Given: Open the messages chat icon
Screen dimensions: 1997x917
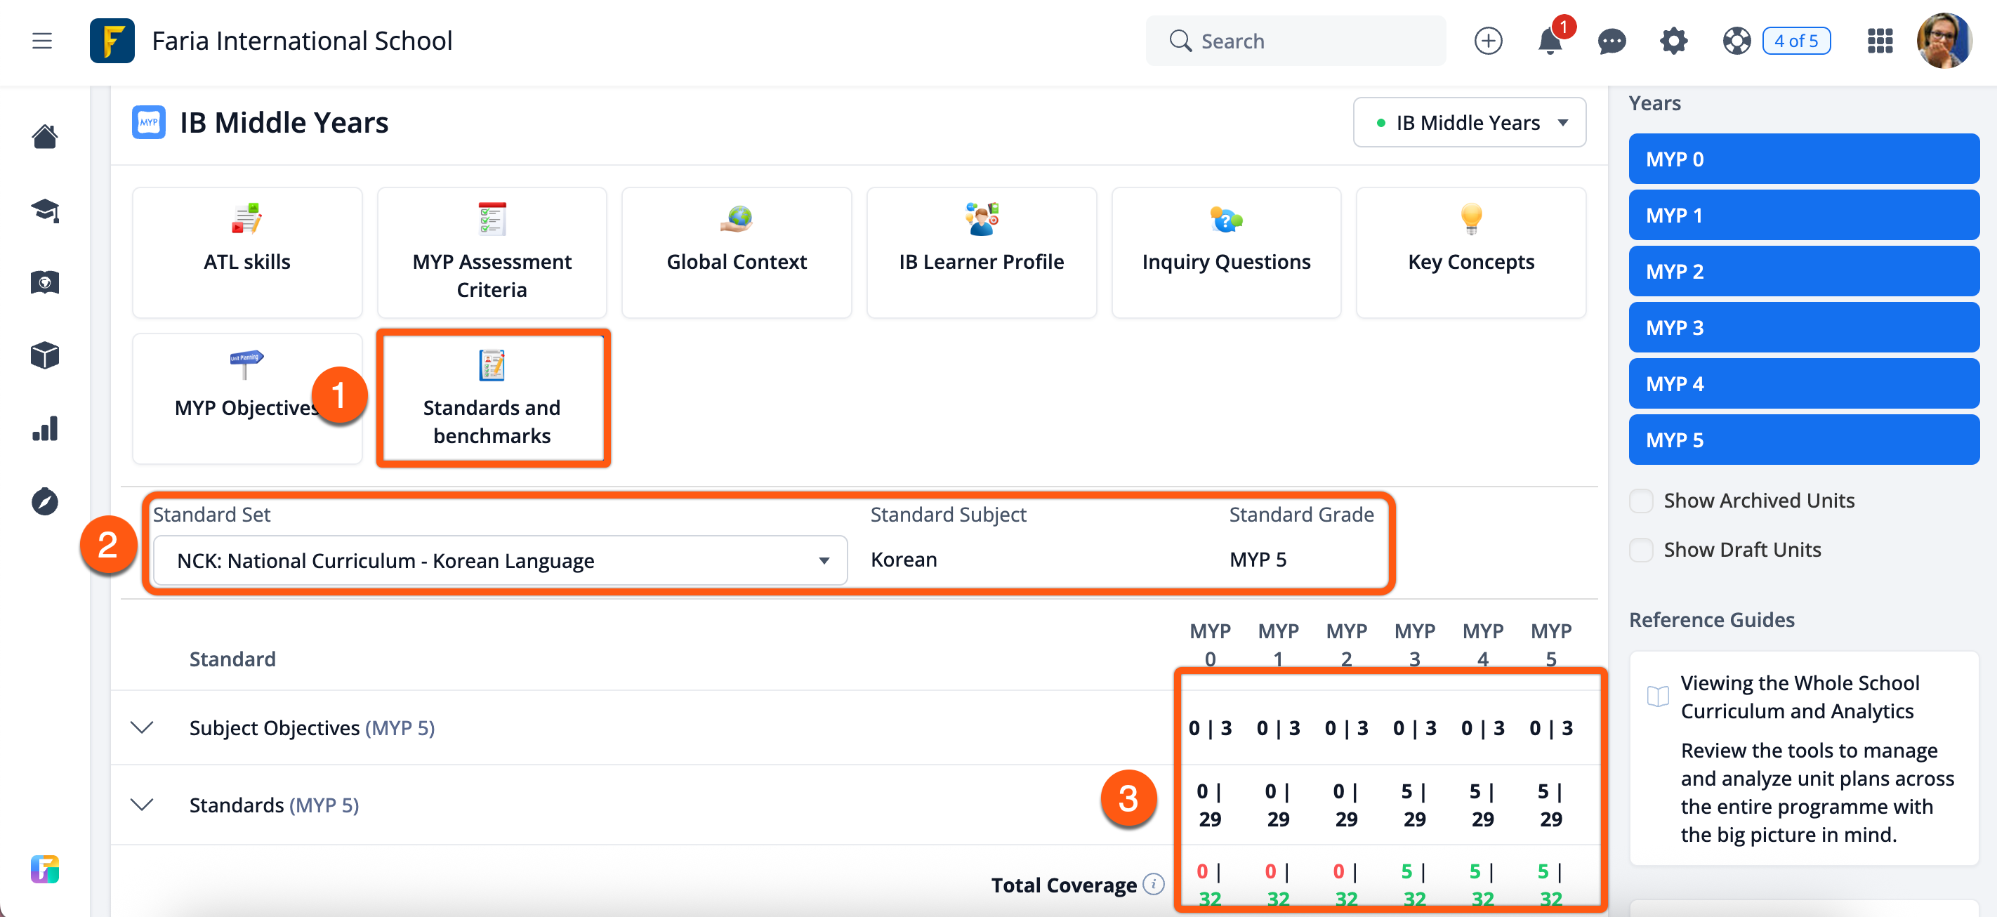Looking at the screenshot, I should tap(1612, 41).
